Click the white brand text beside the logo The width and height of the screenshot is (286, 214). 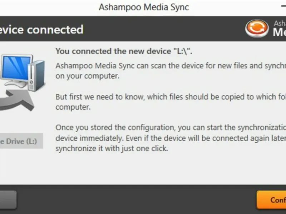pyautogui.click(x=279, y=24)
